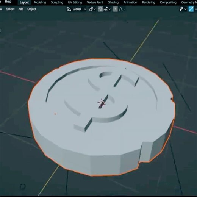Open the Texture Paint workspace tab

pos(95,2)
